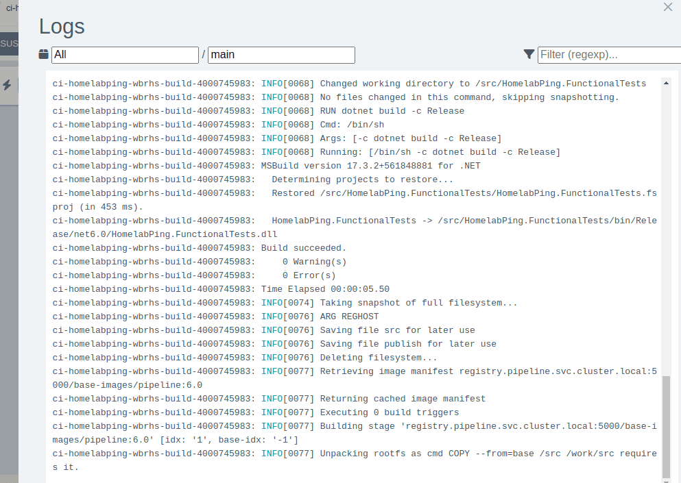Click the filter funnel icon
The width and height of the screenshot is (681, 483).
click(x=529, y=54)
